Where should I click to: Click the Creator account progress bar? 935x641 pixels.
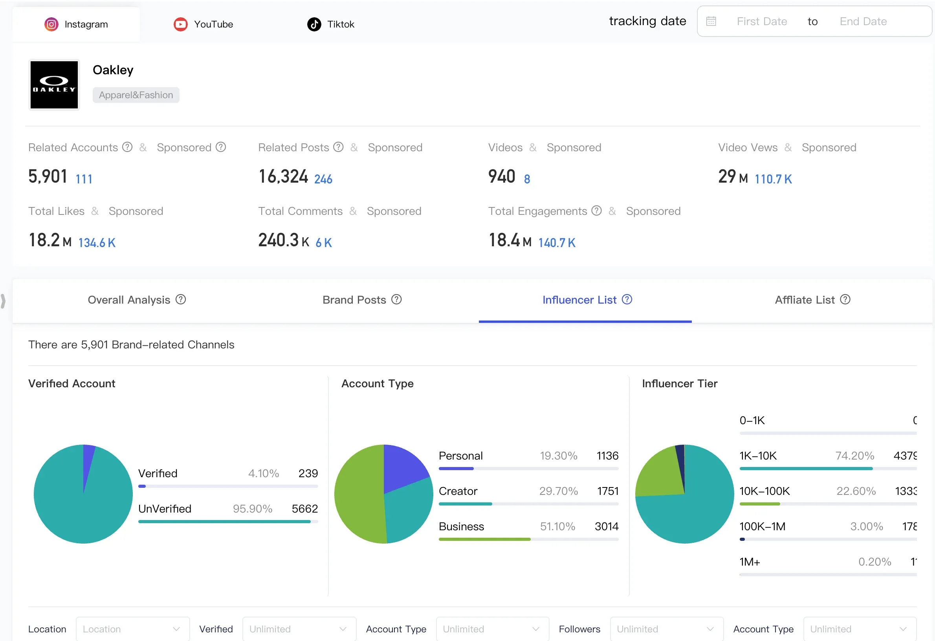click(x=529, y=504)
